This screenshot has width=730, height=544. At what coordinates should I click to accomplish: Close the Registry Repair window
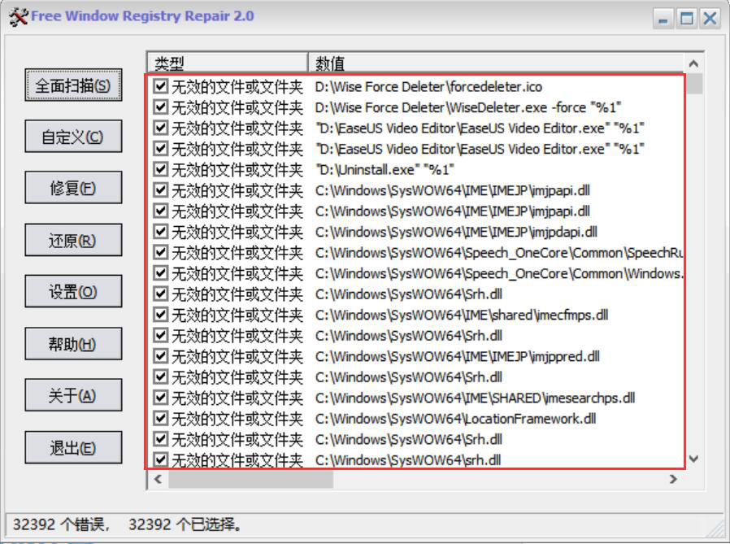point(710,19)
